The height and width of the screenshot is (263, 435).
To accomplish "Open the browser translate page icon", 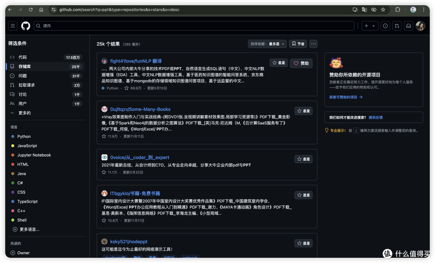I will [364, 9].
